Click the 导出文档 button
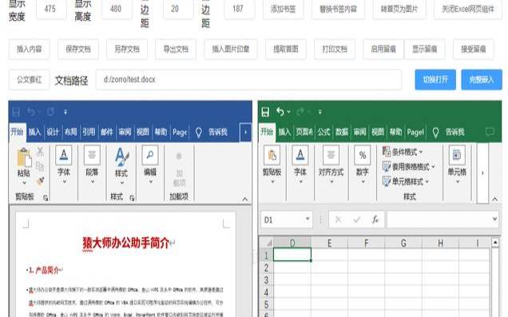The width and height of the screenshot is (508, 317). 176,50
